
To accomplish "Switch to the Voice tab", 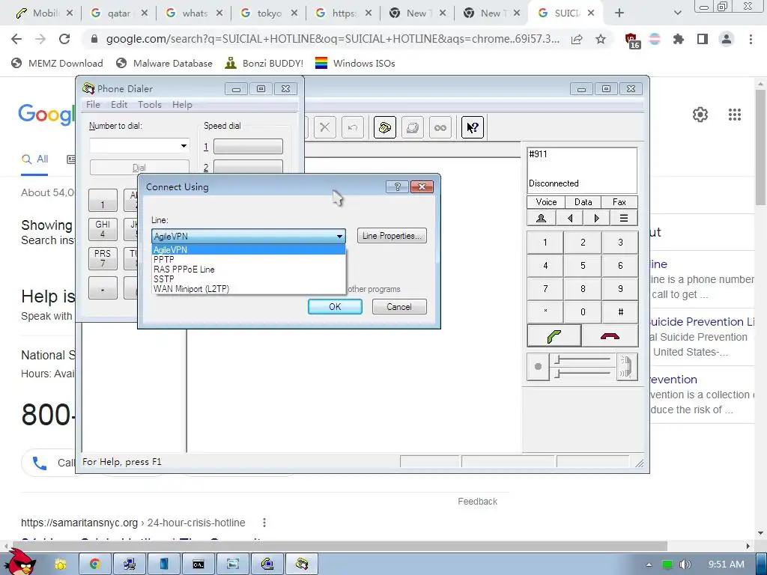I will (x=546, y=202).
